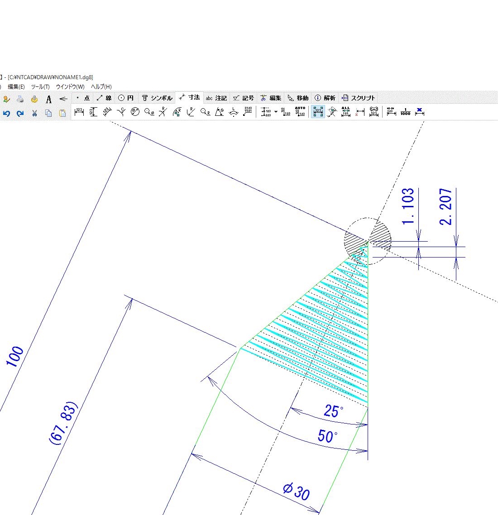The height and width of the screenshot is (515, 498).
Task: Open the ツール(T) menu
Action: (40, 87)
